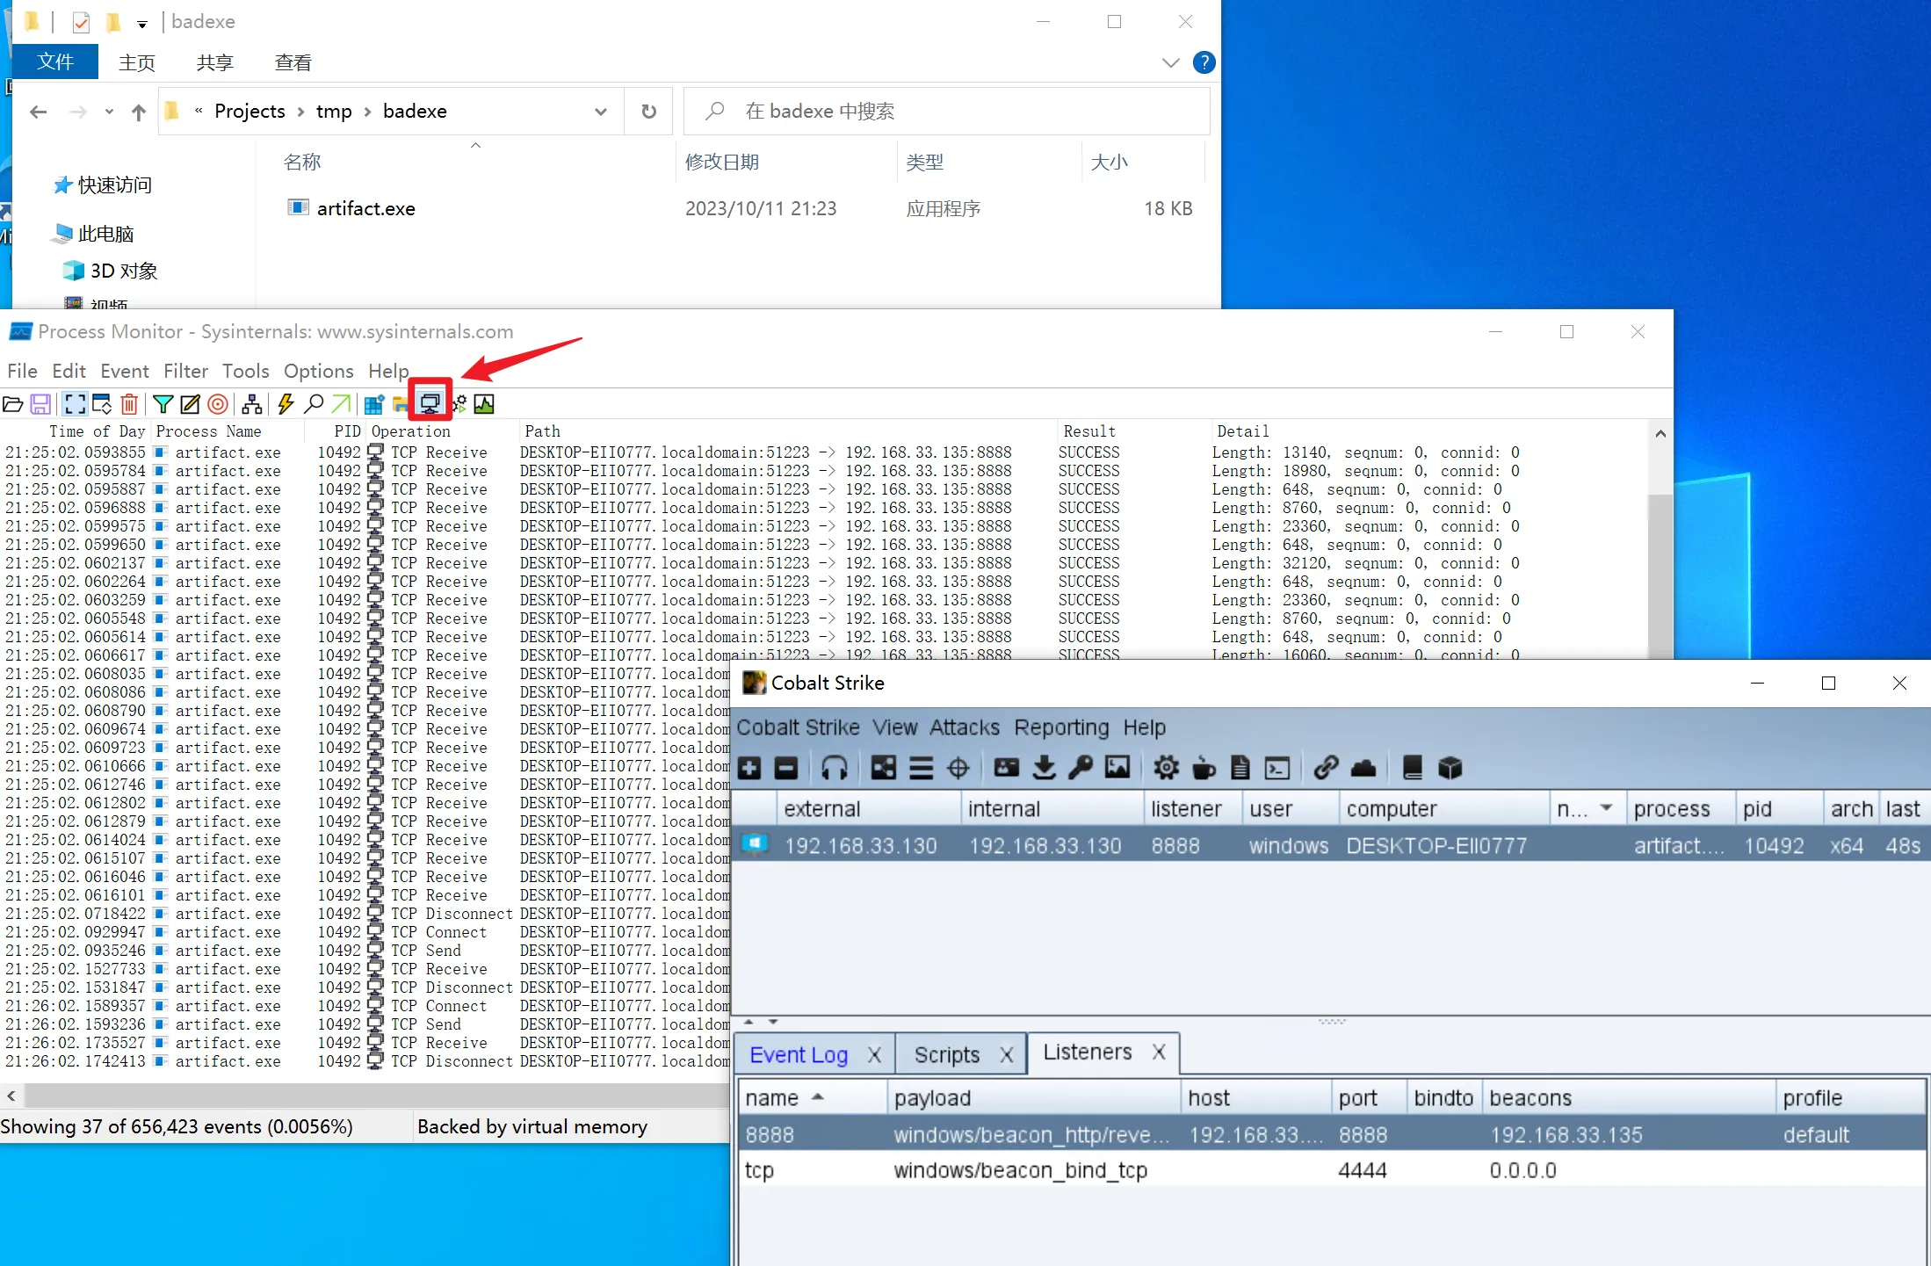Toggle Show Network Activity filter
1931x1266 pixels.
pos(430,403)
